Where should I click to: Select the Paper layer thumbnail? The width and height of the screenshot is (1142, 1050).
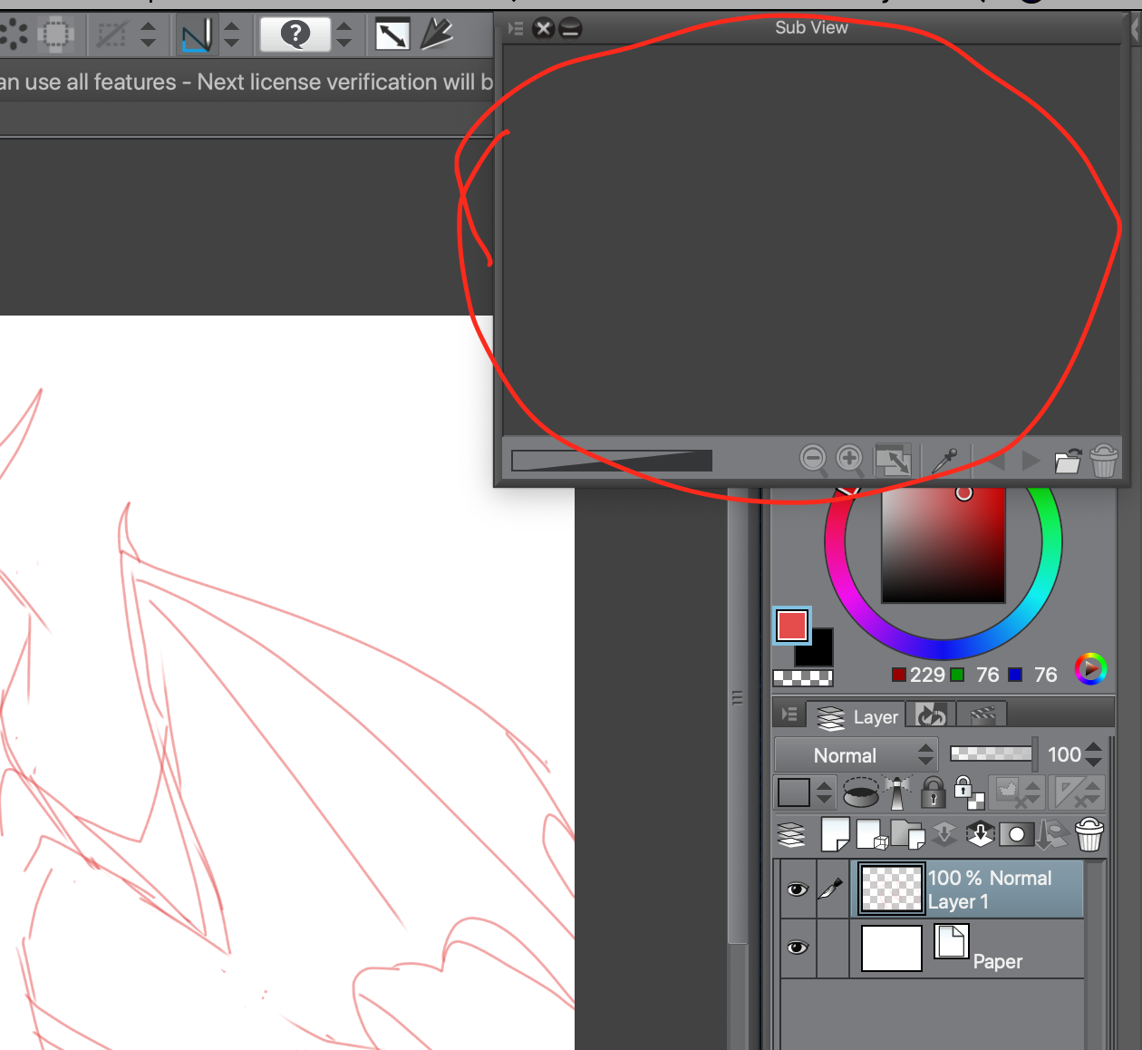[x=892, y=948]
